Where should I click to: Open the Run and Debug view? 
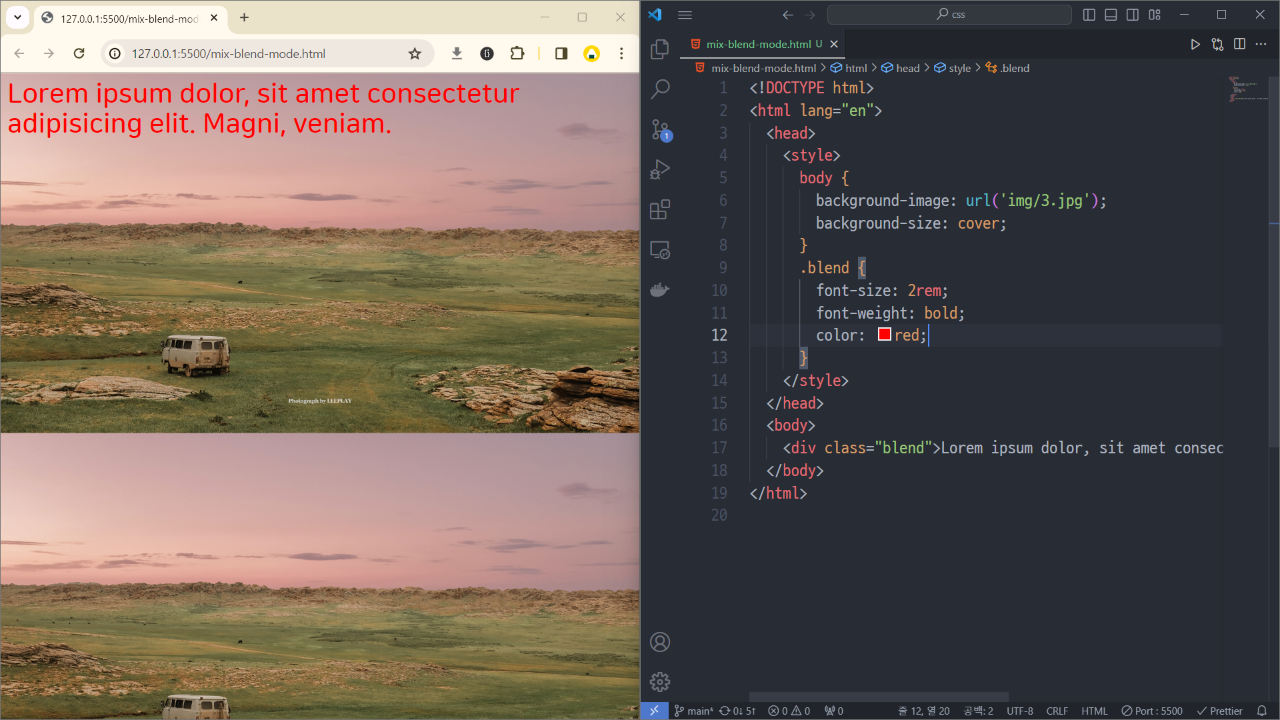[x=659, y=169]
